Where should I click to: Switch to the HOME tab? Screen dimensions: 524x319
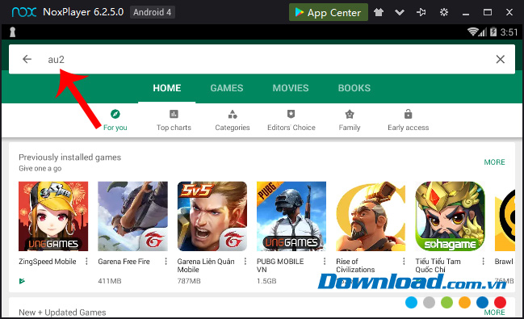167,88
